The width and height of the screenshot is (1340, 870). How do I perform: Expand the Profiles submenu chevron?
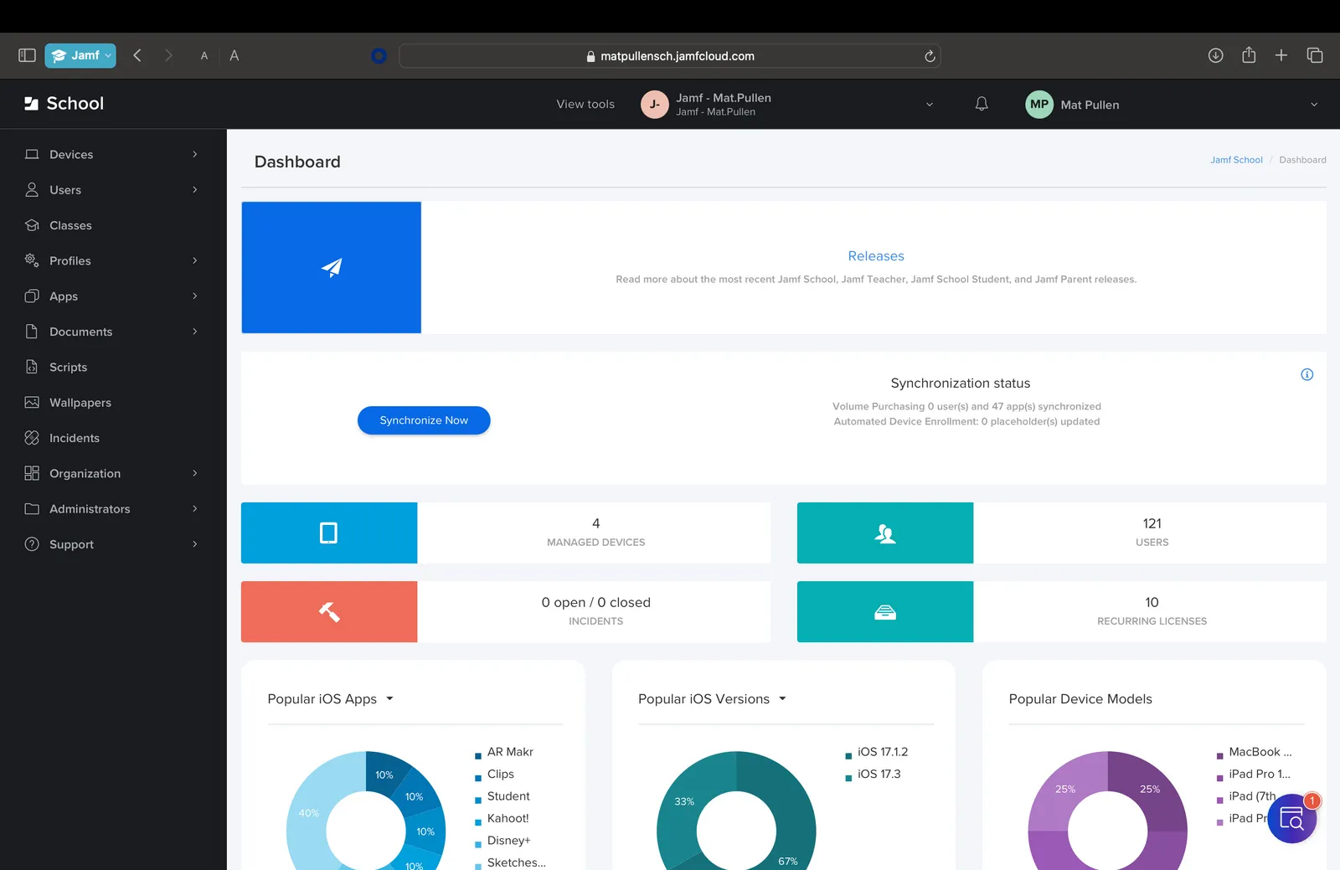click(195, 260)
